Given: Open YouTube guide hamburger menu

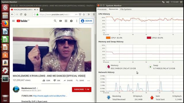Looking at the screenshot, I should coord(14,21).
